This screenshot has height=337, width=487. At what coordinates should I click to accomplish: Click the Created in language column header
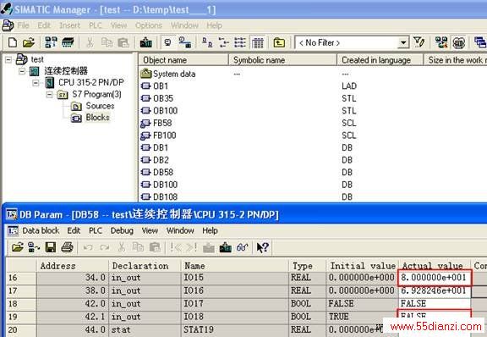point(380,60)
